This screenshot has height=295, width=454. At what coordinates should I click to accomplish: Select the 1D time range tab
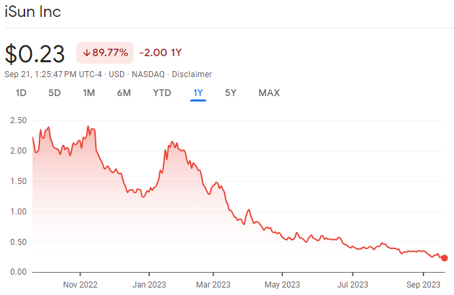point(21,93)
